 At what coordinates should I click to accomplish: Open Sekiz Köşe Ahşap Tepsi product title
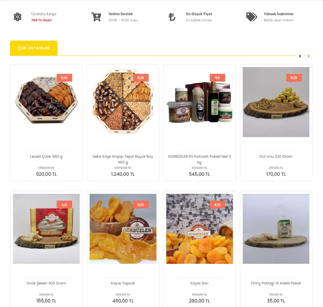click(123, 159)
